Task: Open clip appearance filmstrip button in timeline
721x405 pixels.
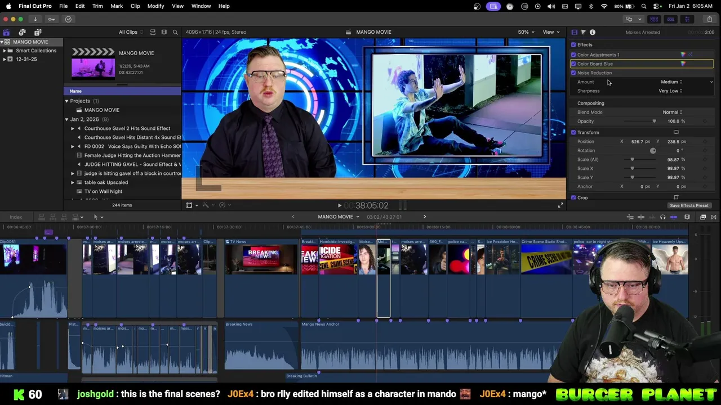Action: (x=687, y=217)
